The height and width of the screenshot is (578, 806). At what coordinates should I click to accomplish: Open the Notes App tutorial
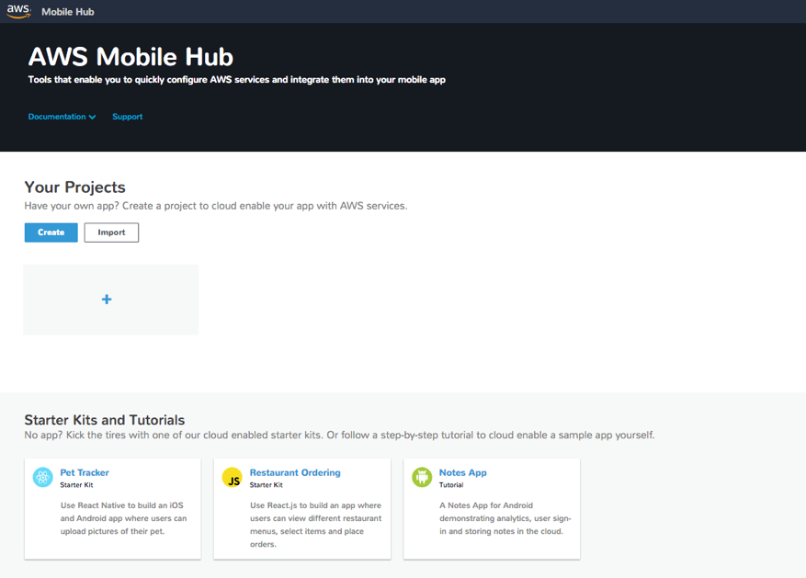462,472
